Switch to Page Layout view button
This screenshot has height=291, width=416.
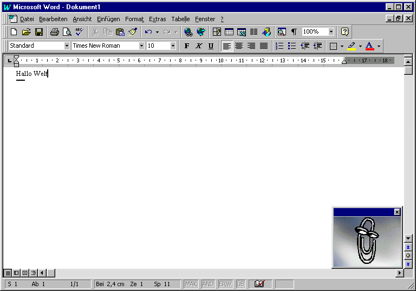click(25, 273)
